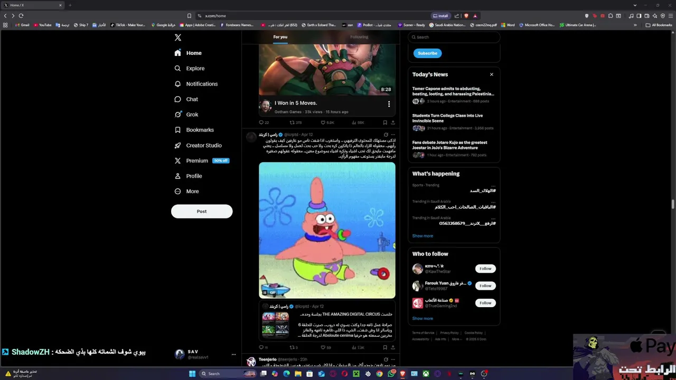Open the Jotaro Kujo debate news story
Screen dimensions: 676x380
[x=454, y=149]
